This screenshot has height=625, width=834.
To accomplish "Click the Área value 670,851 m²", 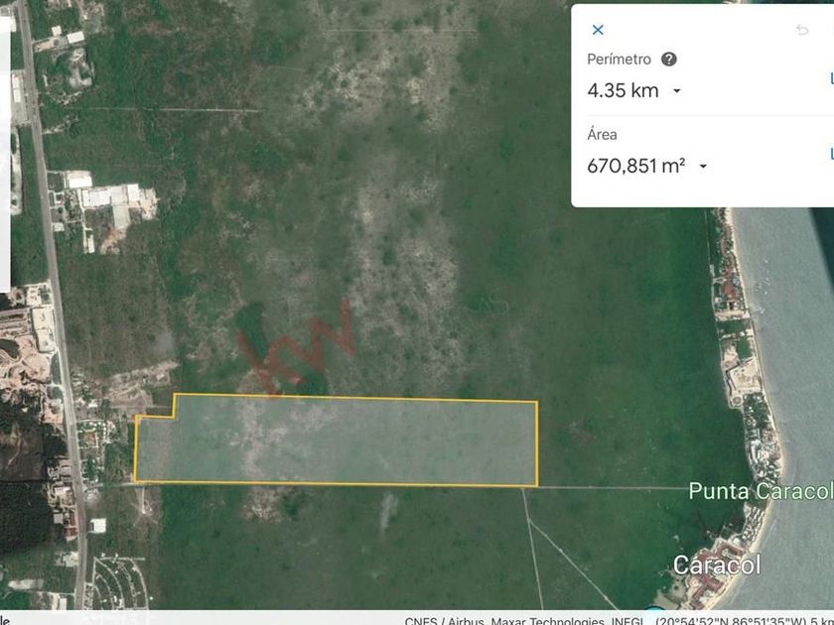I will point(635,166).
